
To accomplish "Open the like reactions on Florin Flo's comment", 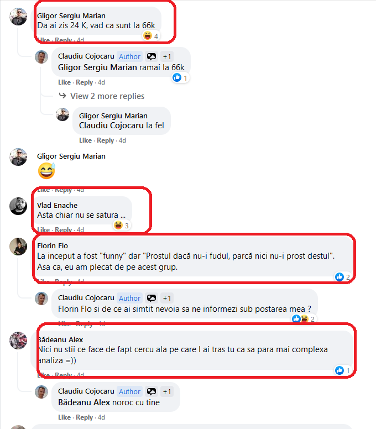I will click(343, 277).
